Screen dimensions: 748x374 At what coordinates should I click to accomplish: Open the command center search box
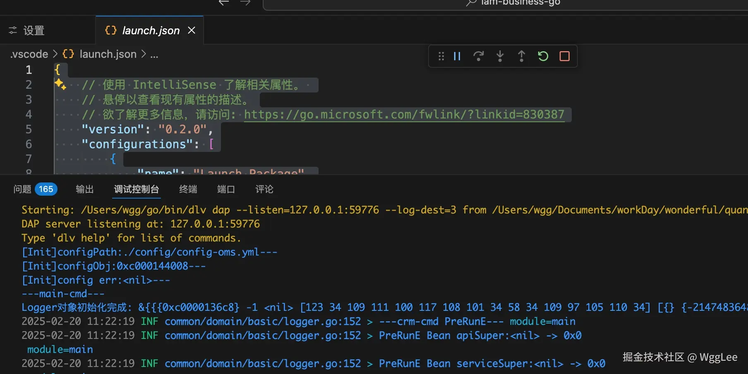505,4
